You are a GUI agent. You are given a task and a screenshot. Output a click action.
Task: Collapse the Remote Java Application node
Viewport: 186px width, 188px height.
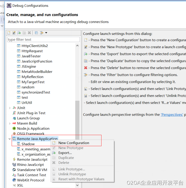tap(10, 139)
